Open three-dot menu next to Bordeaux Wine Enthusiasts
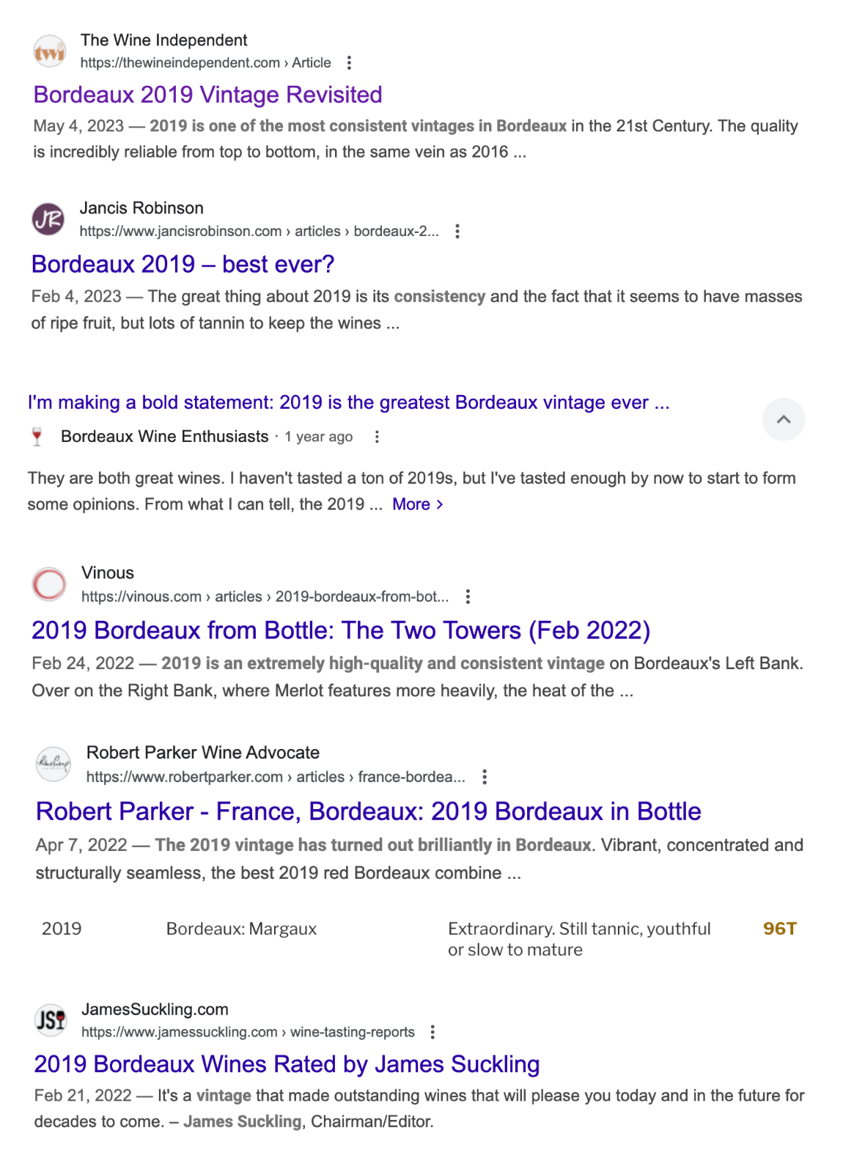 click(x=377, y=437)
